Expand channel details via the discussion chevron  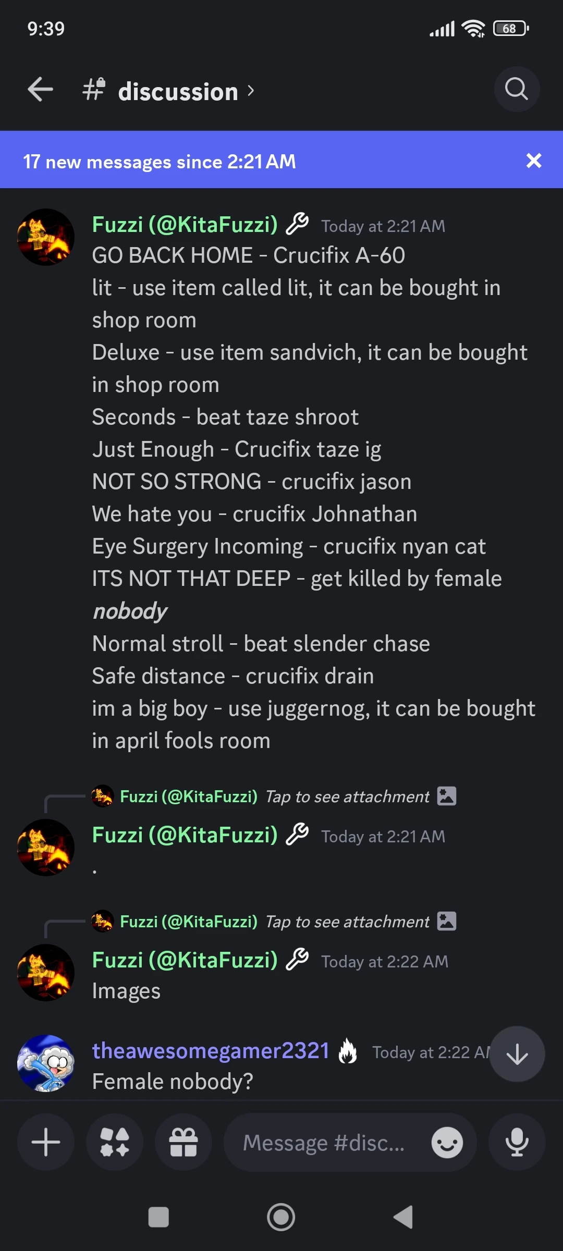(250, 91)
